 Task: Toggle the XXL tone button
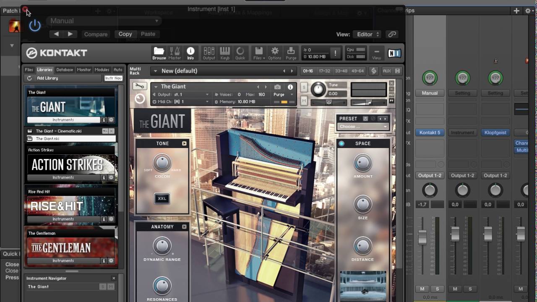[x=162, y=198]
